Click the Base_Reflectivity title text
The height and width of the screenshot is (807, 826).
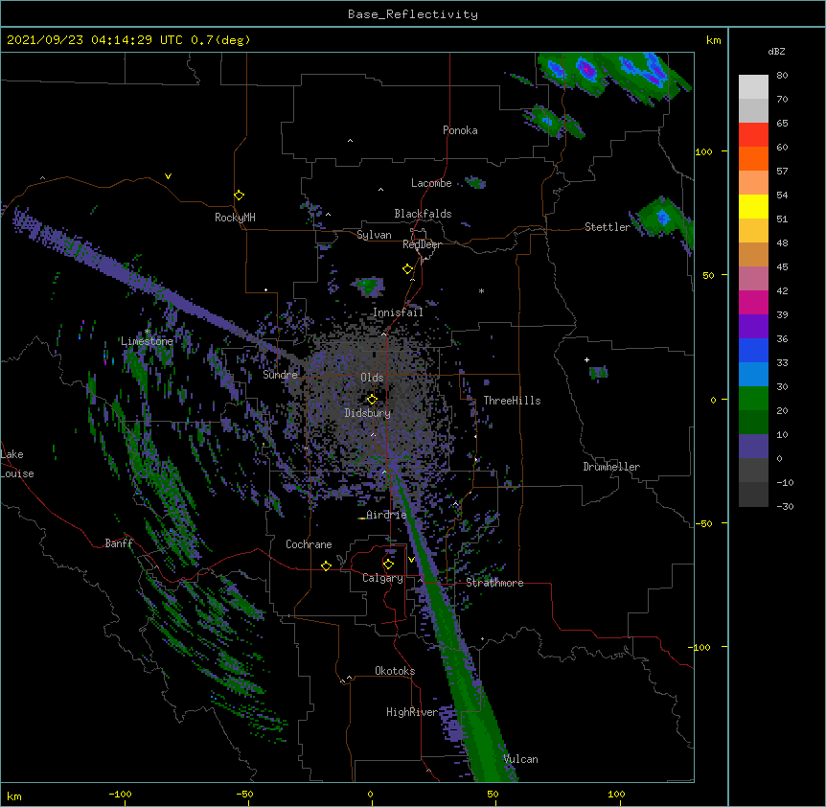[x=413, y=14]
